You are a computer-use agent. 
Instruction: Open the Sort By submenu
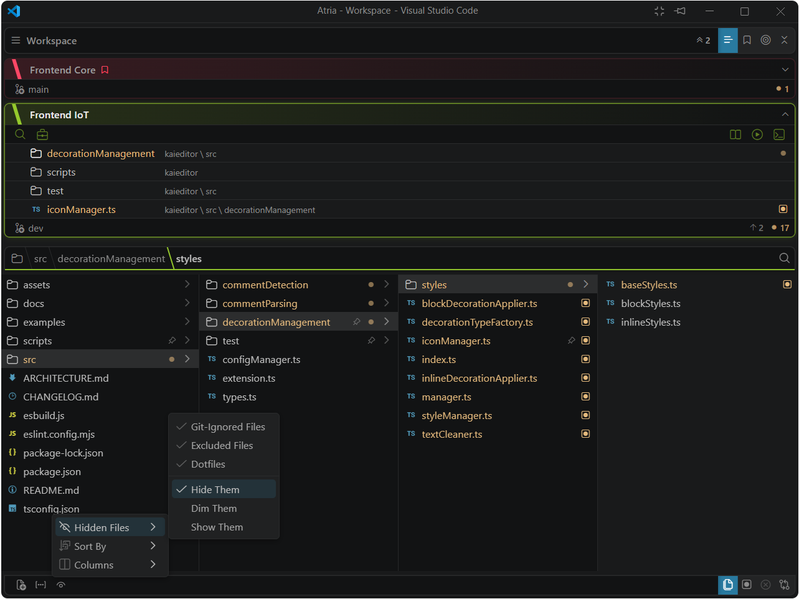click(110, 546)
